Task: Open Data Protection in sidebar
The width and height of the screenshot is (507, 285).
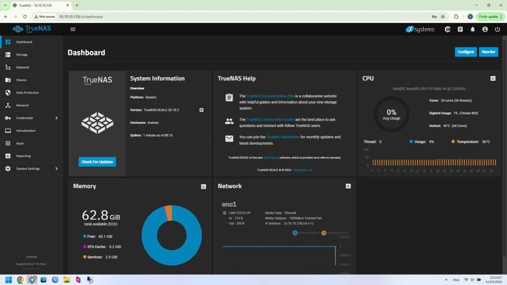Action: [32, 93]
